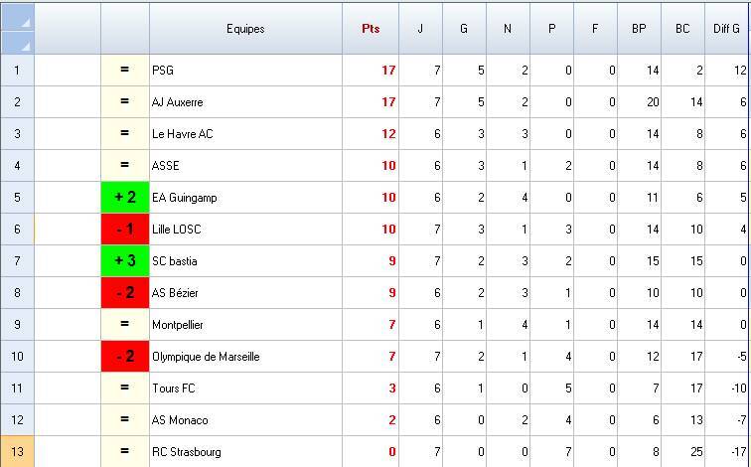This screenshot has height=467, width=751.
Task: Click the BC column header
Action: tap(682, 29)
